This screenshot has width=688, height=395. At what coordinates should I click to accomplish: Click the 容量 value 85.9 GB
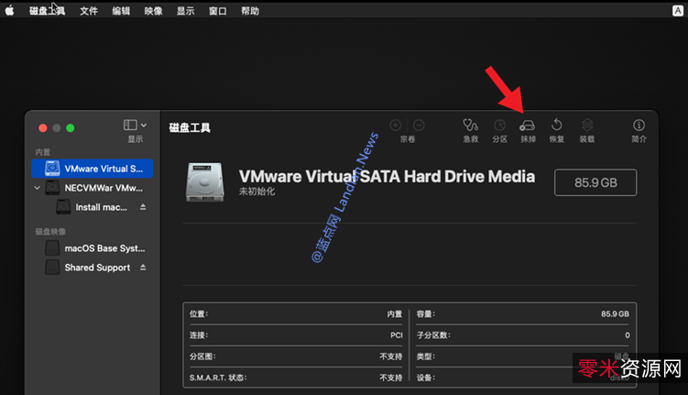[615, 313]
